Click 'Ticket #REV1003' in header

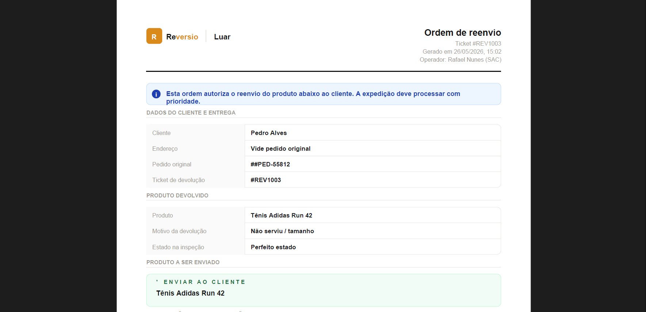pyautogui.click(x=478, y=43)
